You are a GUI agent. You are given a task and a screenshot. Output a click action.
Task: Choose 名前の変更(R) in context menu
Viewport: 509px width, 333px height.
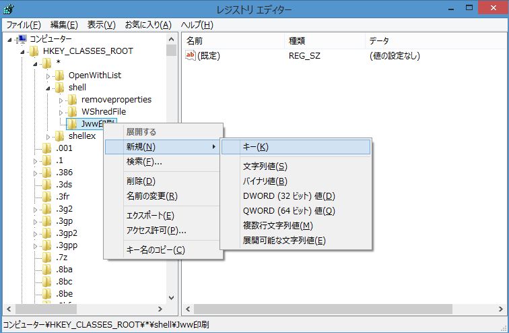click(x=151, y=196)
